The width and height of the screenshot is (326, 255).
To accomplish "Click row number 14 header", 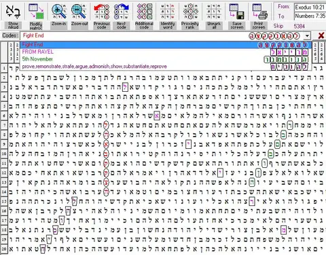I will [x=4, y=192].
